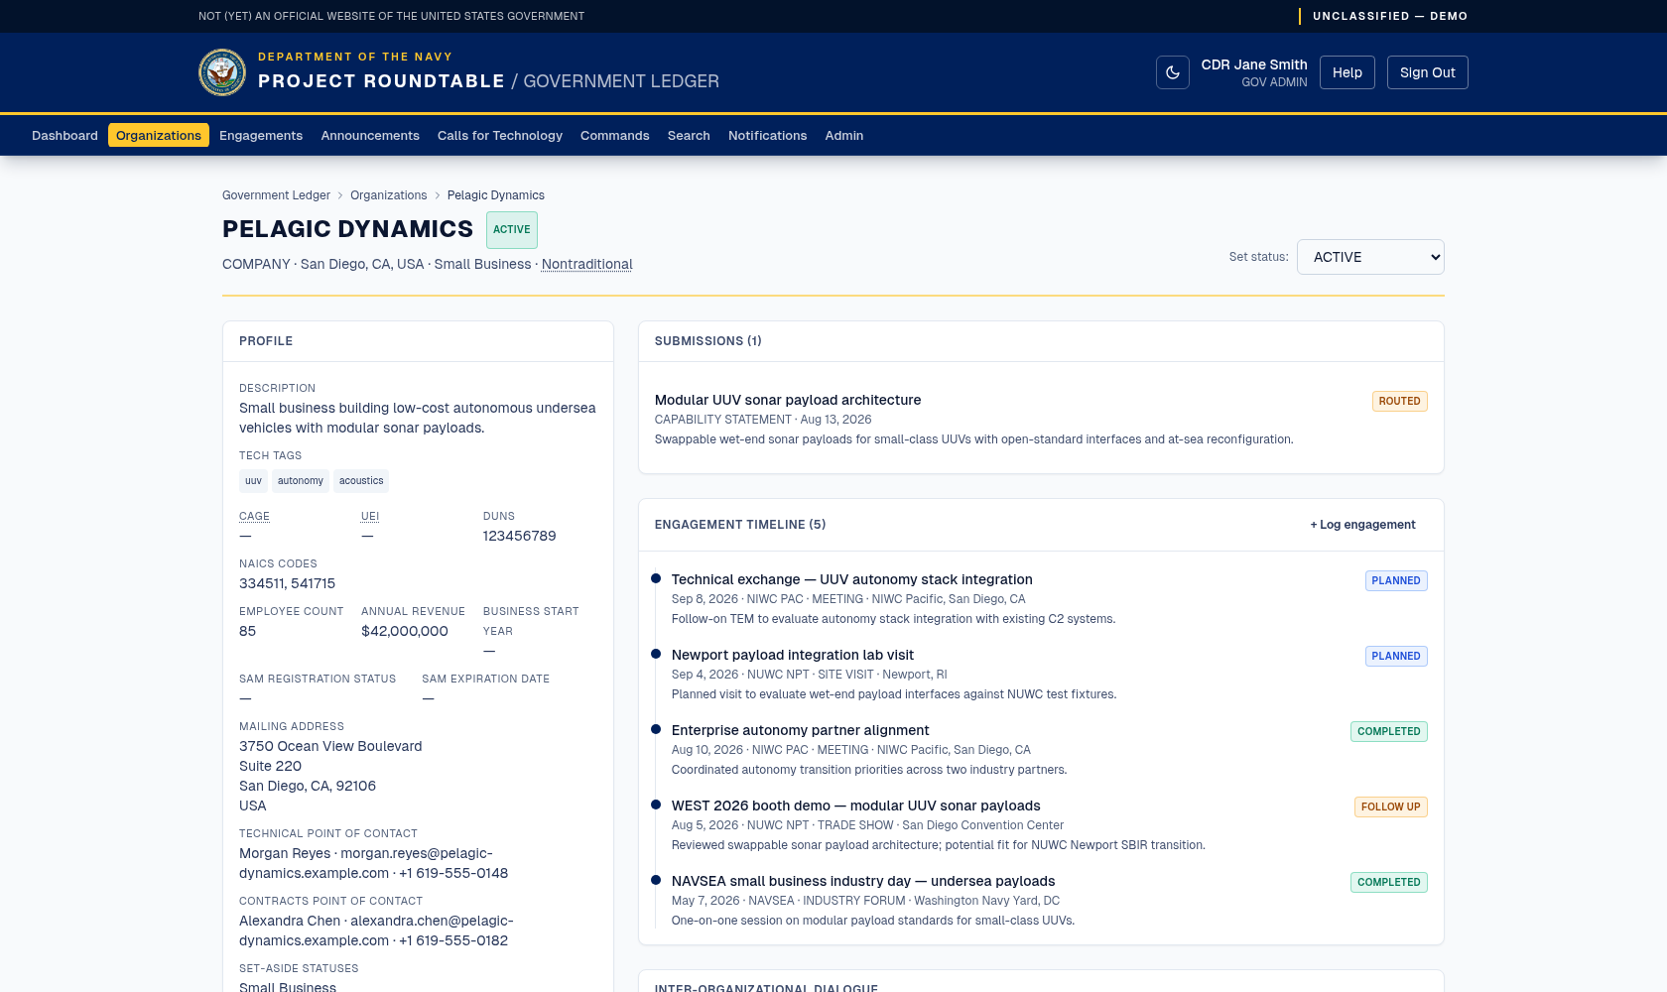The width and height of the screenshot is (1667, 992).
Task: Follow the Organizations breadcrumb link
Action: (x=388, y=195)
